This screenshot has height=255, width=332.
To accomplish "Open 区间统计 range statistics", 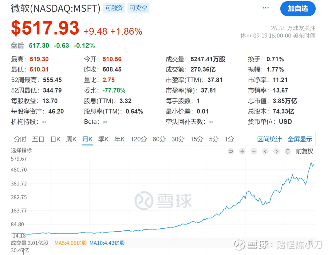I will 269,139.
